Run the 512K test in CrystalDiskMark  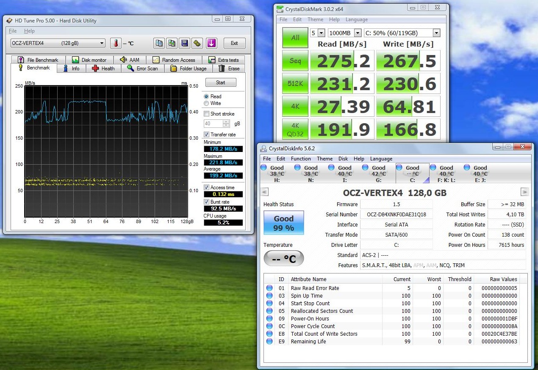point(295,83)
